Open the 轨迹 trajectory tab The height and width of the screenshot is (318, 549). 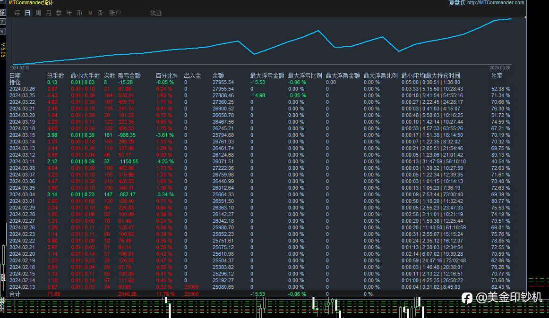click(x=156, y=13)
